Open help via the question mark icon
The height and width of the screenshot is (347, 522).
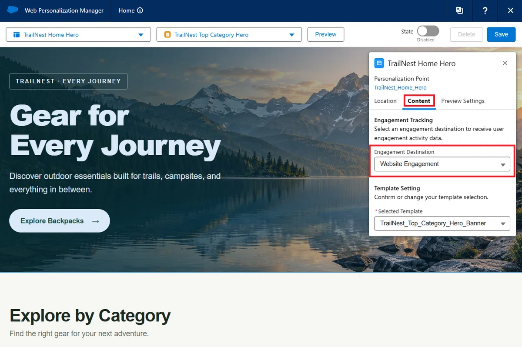click(485, 10)
